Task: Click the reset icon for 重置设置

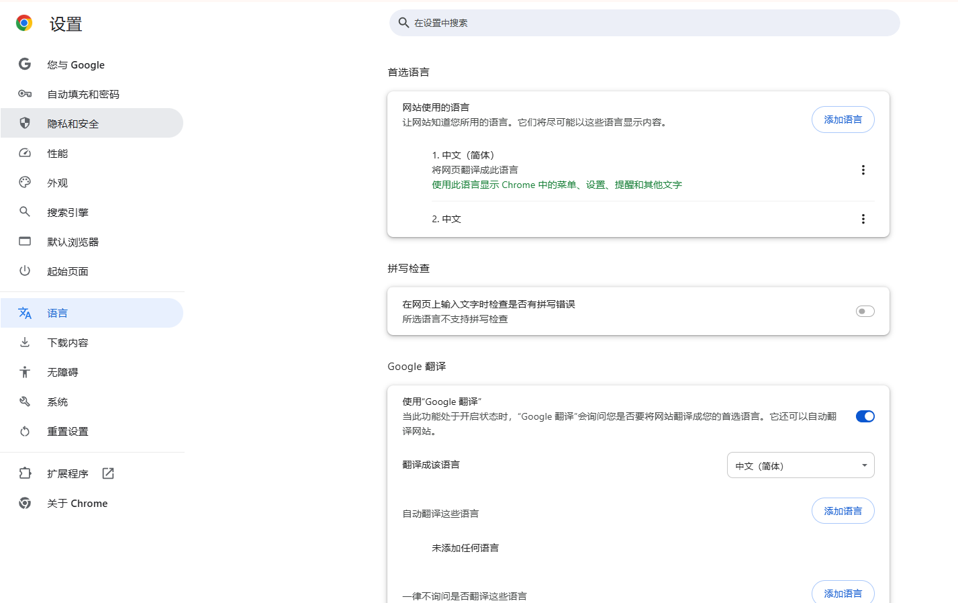Action: (25, 431)
